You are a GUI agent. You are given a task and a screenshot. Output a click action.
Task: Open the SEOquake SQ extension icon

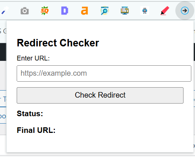pos(44,11)
